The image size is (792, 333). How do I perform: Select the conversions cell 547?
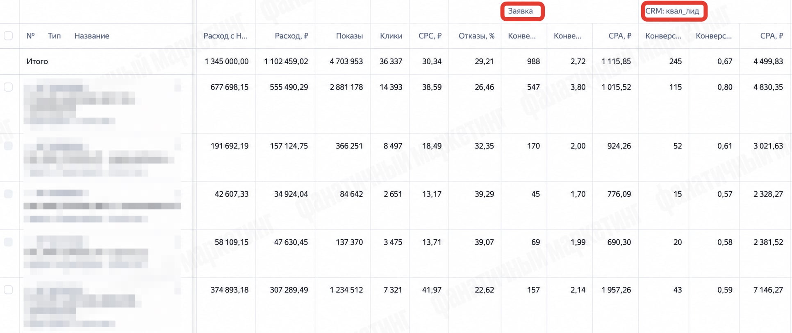pyautogui.click(x=533, y=87)
